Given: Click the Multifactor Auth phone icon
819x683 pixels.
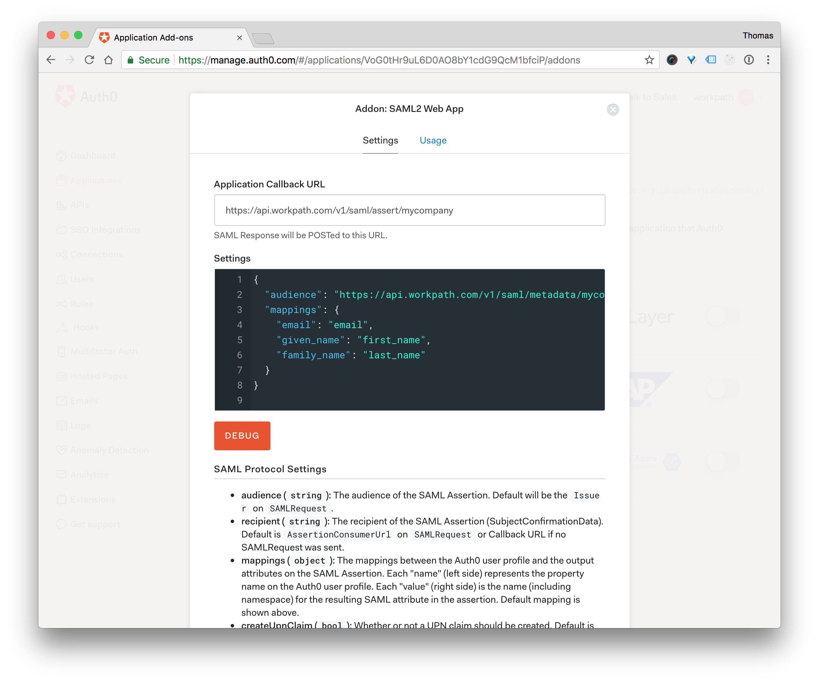Looking at the screenshot, I should pos(61,351).
